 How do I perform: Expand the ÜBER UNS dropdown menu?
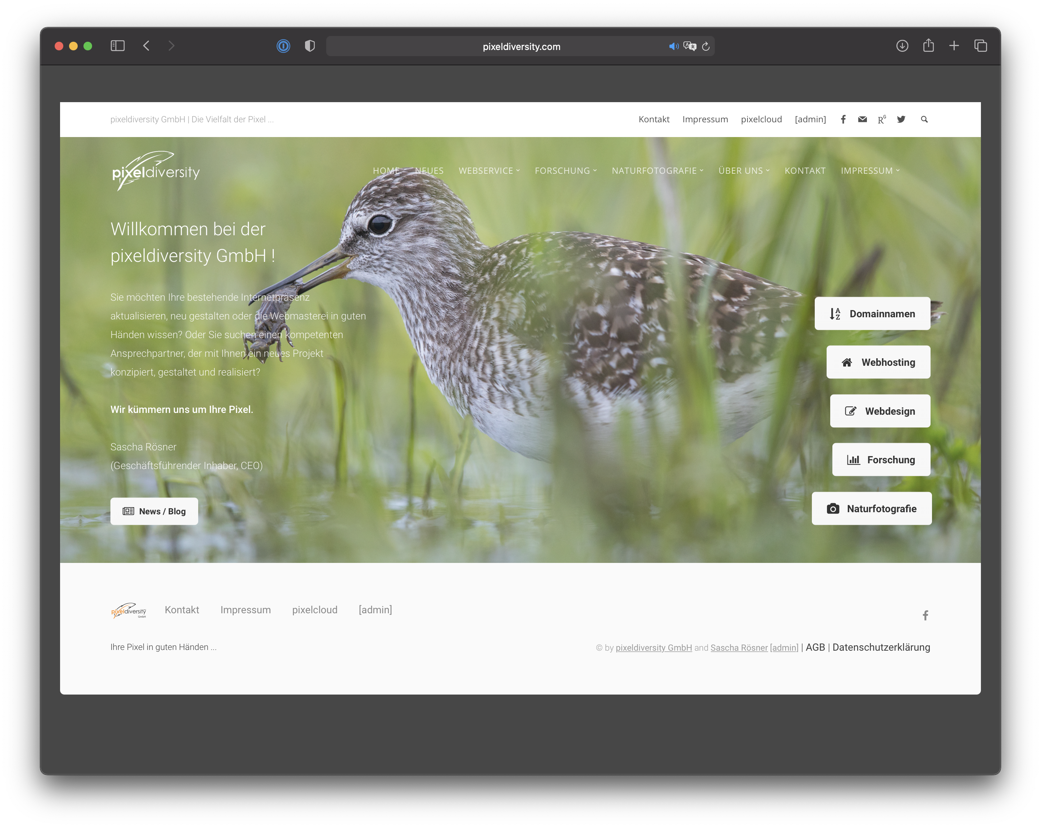(x=744, y=170)
